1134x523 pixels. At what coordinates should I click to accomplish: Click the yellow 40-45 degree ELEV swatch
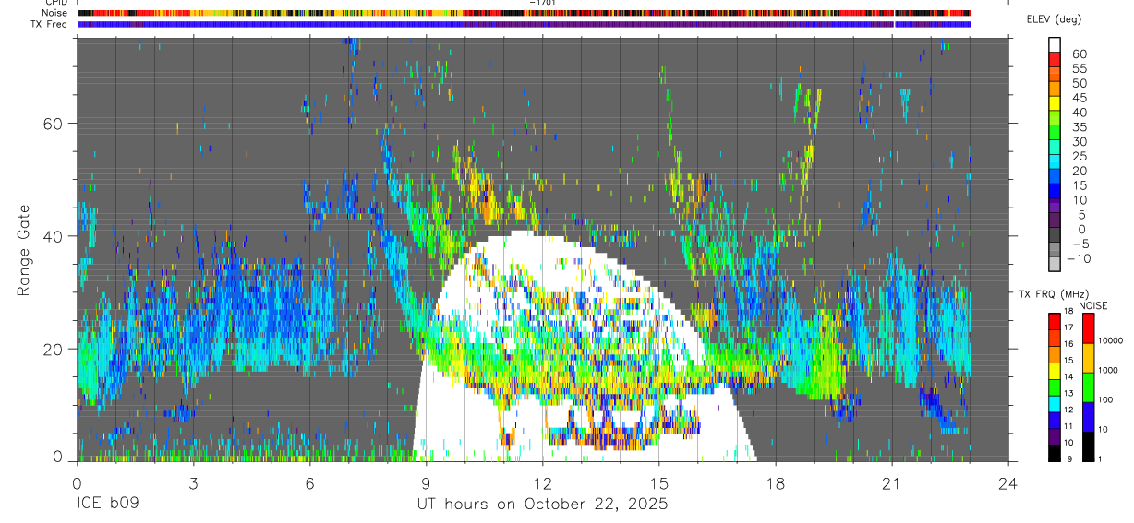coord(1055,102)
